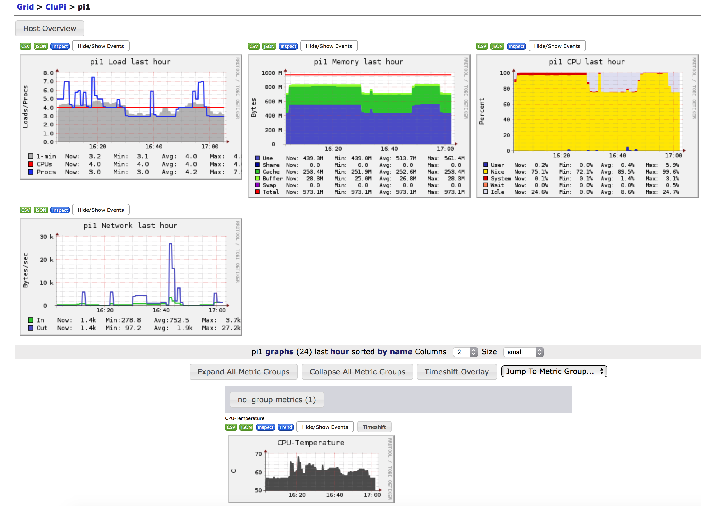Viewport: 701px width, 506px height.
Task: Open Jump To Metric Group dropdown
Action: [x=554, y=371]
